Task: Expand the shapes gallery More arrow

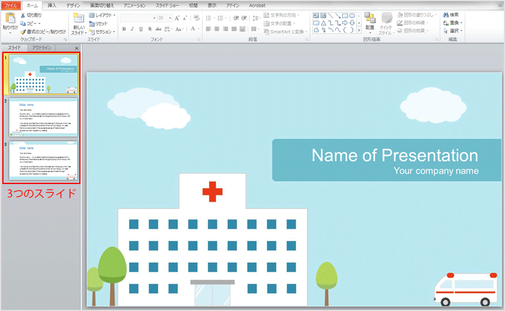Action: click(x=359, y=31)
